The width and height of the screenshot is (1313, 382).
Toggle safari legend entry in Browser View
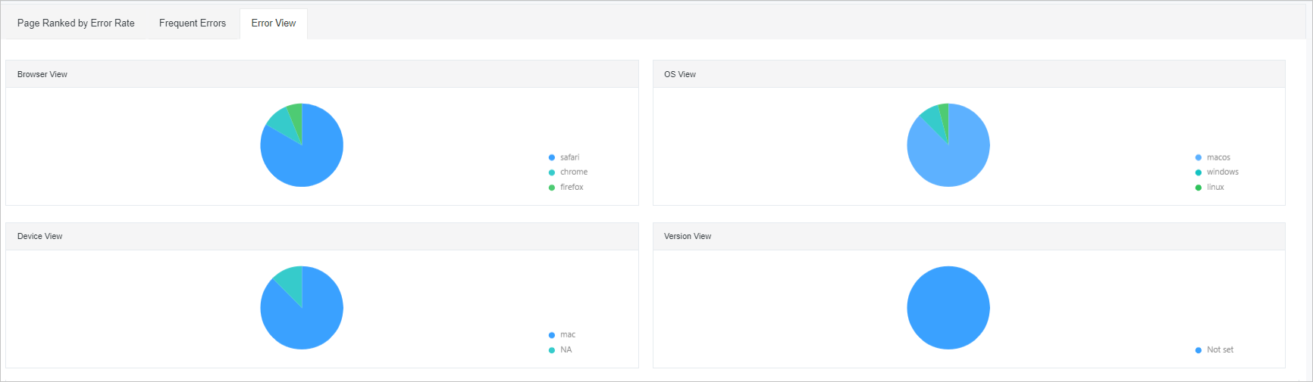coord(564,157)
